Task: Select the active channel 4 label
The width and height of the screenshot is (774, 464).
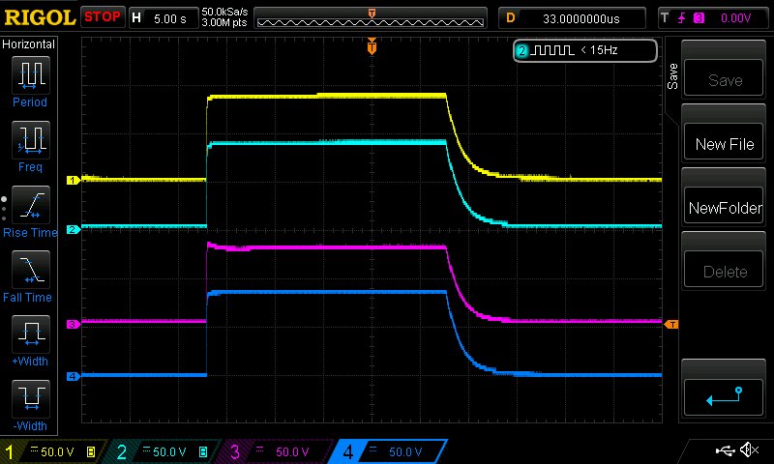Action: 390,451
